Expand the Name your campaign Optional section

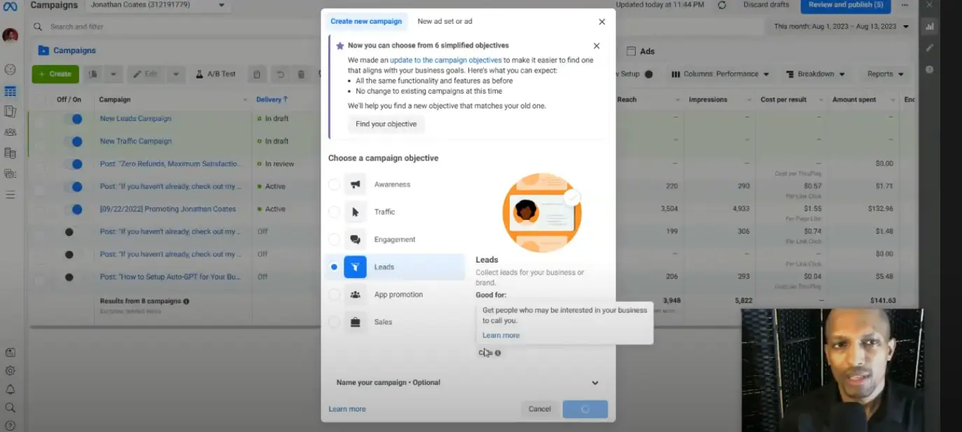pos(594,382)
